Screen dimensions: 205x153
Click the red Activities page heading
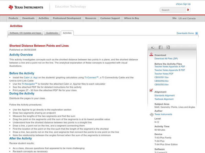16,26
